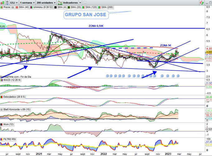The width and height of the screenshot is (212, 156).
Task: Click the Ichimoku (9 26 52) label
Action: click(43, 7)
